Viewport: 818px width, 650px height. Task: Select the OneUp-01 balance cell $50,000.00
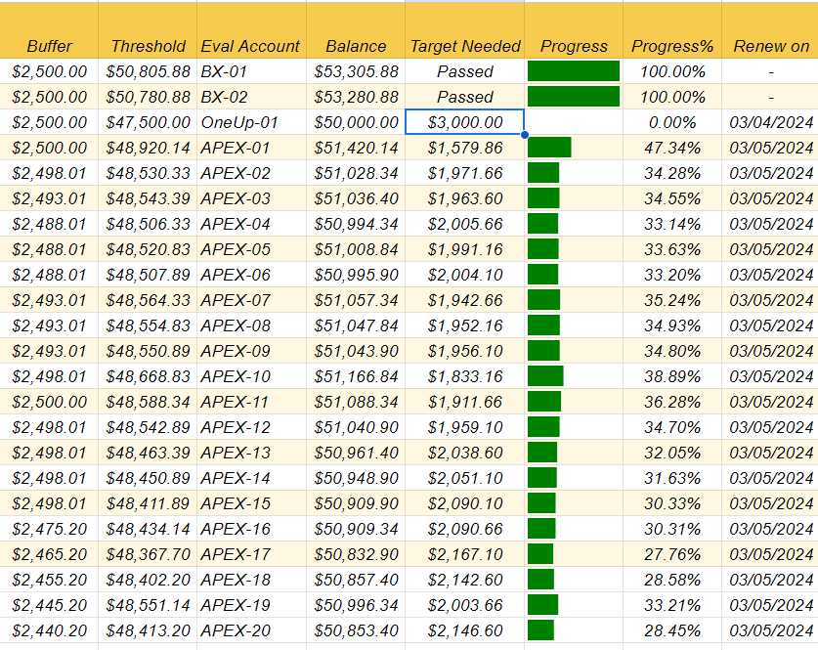point(356,122)
